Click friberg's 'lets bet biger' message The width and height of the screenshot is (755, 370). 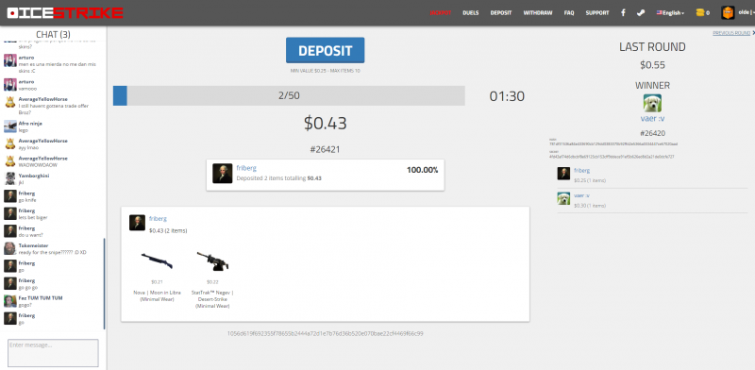pyautogui.click(x=33, y=218)
